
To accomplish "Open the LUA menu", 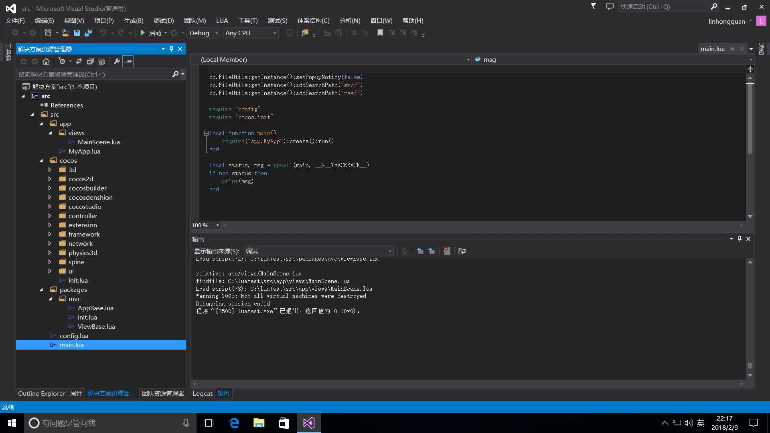I will [x=222, y=20].
